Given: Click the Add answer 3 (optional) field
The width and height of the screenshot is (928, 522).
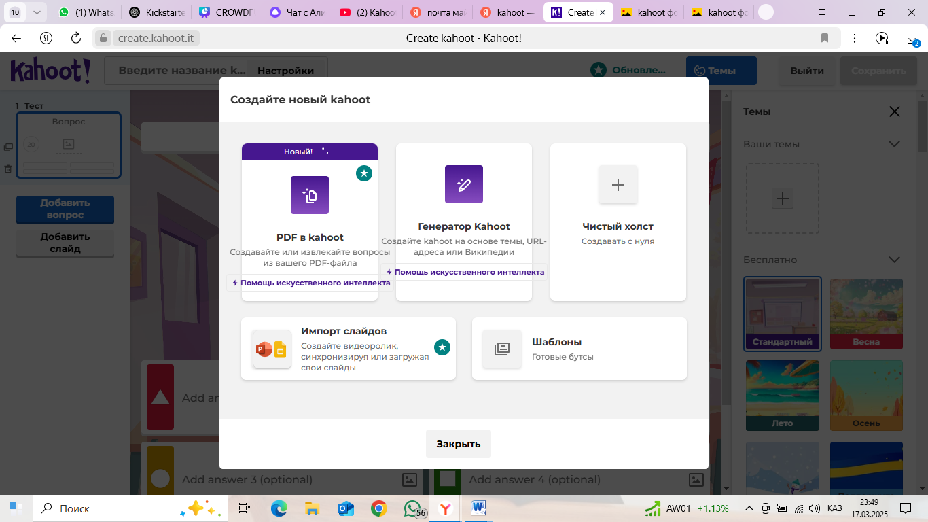Looking at the screenshot, I should 247,479.
